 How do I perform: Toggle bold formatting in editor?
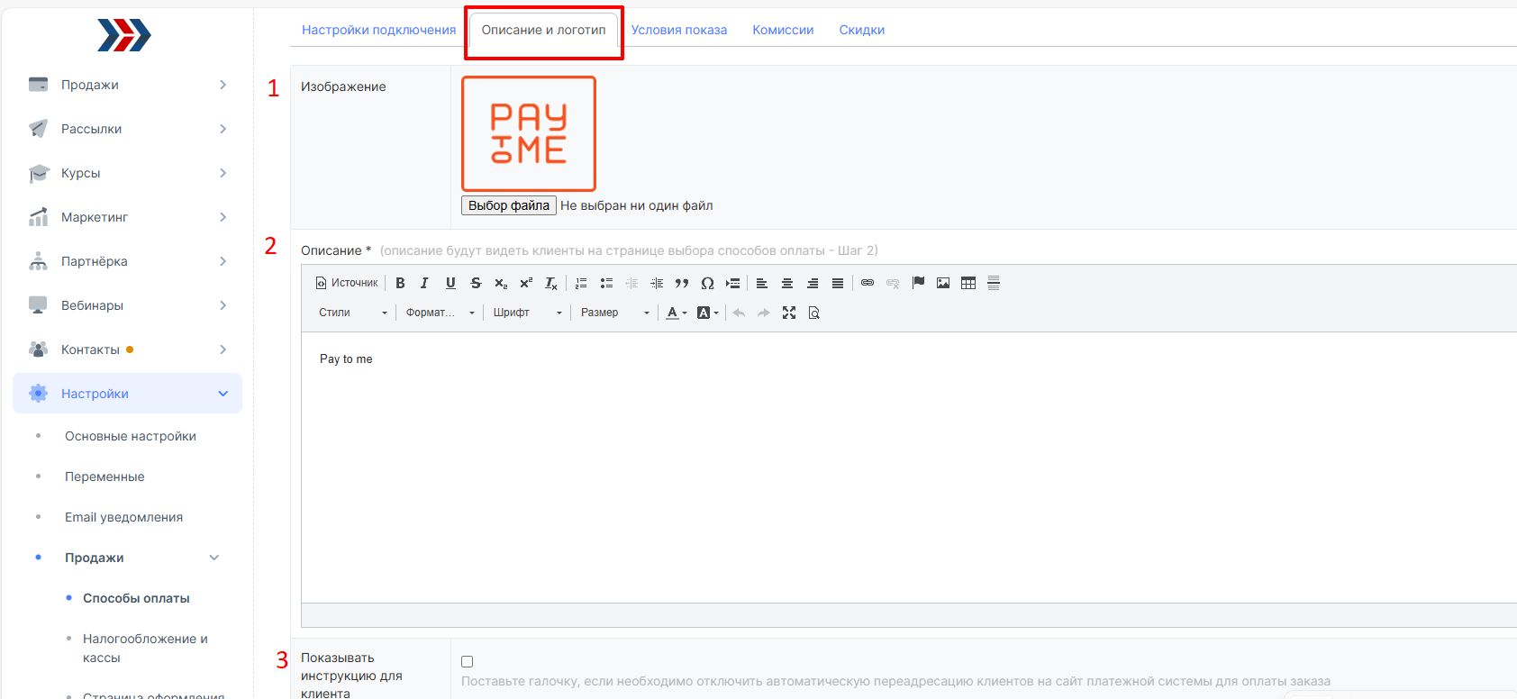click(x=400, y=283)
